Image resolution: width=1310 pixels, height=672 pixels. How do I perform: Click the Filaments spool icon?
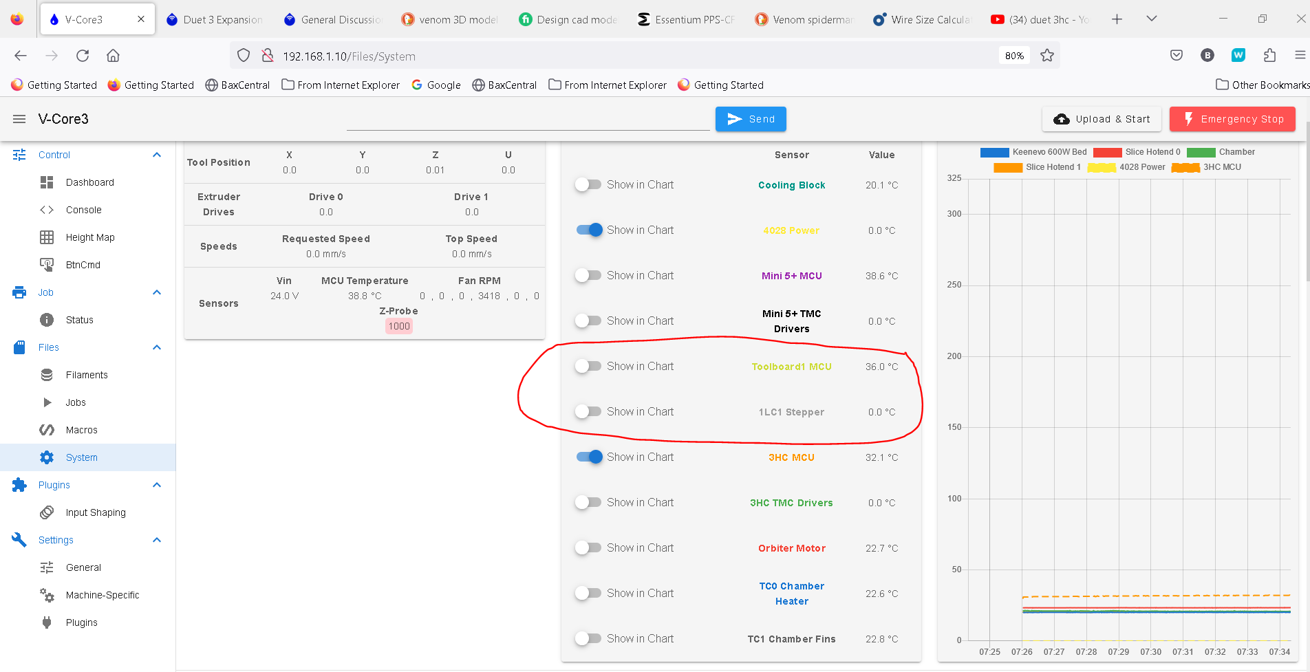47,375
